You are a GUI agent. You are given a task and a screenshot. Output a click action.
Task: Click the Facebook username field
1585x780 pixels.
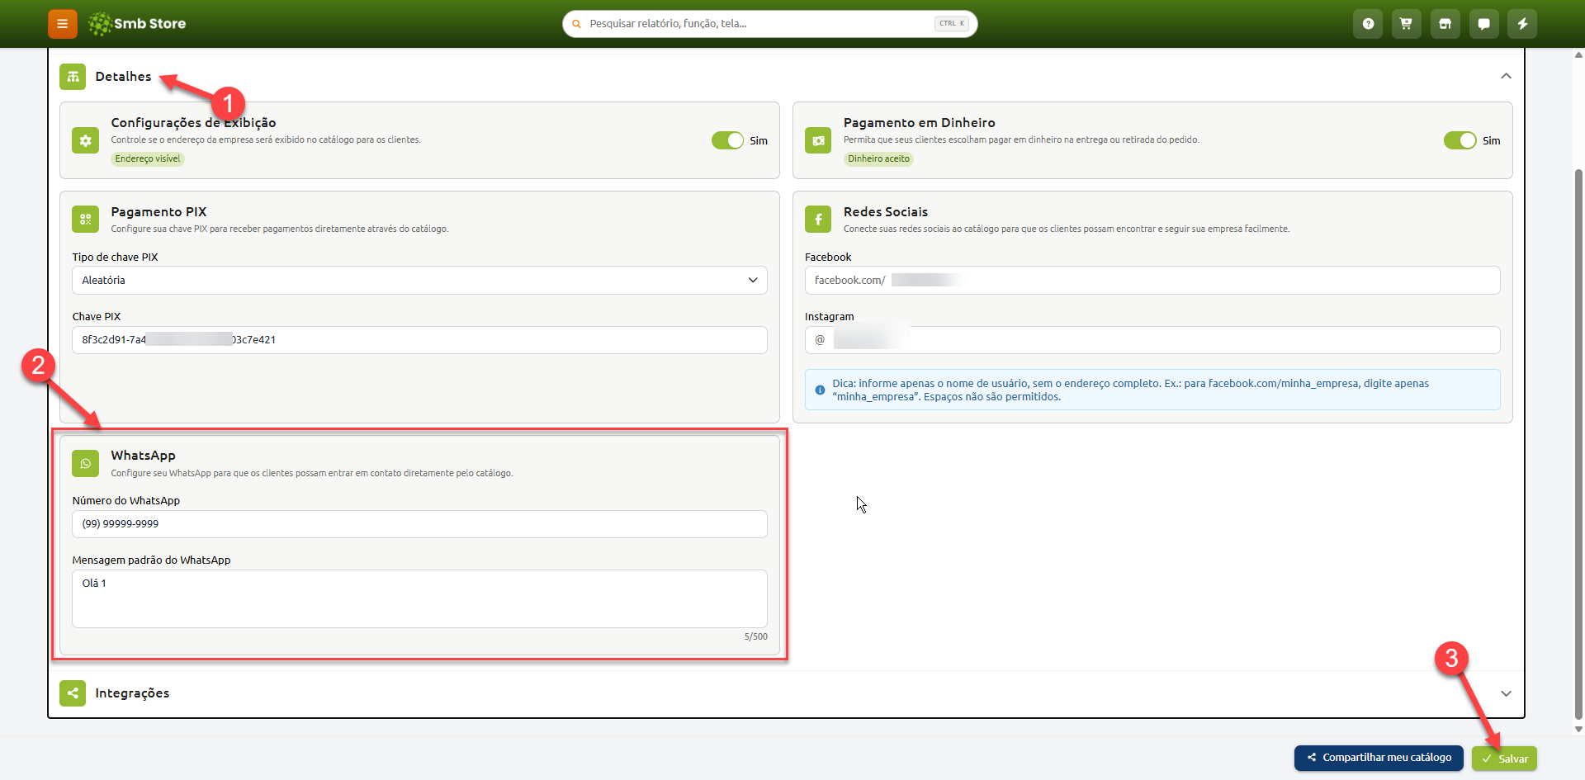point(1152,281)
